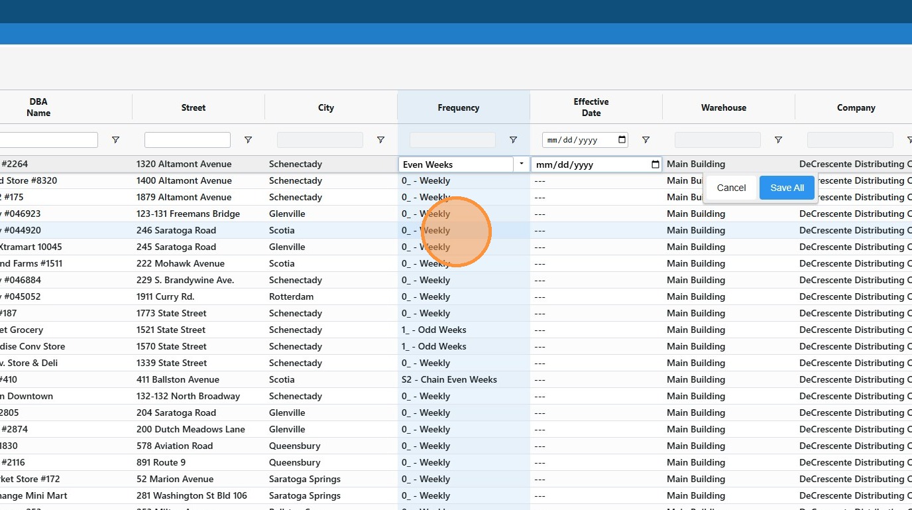Click the Cancel button

(x=731, y=188)
